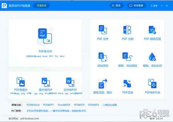Open the PDF转XPS quick link
Viewport: 173px width, 122px height.
point(93,105)
